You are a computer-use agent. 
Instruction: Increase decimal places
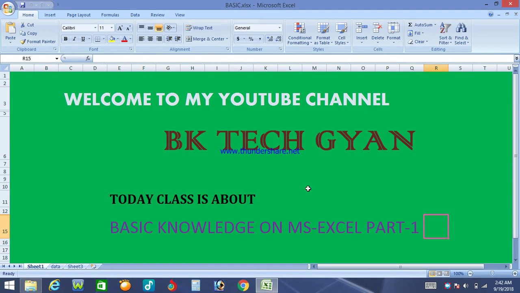(270, 39)
